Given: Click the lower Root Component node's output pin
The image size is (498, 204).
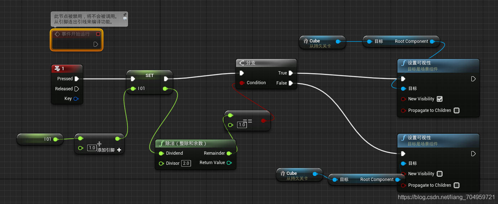Looking at the screenshot, I should point(397,180).
